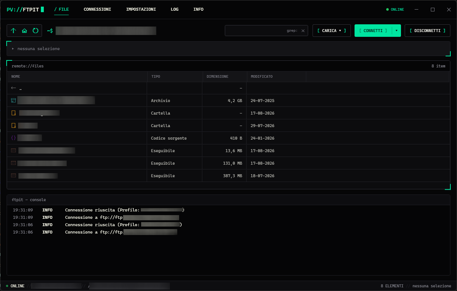Sort by the DIMENSIONE column header
The image size is (457, 291).
[225, 77]
